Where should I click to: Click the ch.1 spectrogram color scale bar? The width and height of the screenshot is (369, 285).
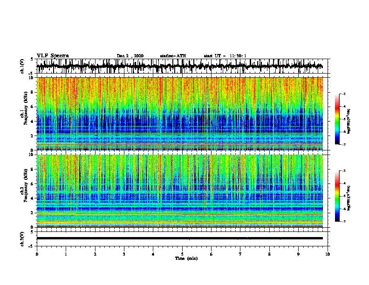[x=337, y=119]
